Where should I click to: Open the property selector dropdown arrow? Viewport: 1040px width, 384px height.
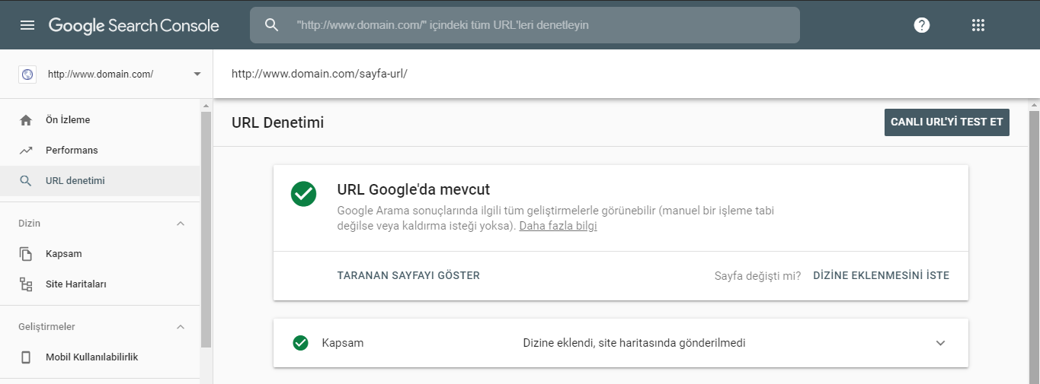[x=197, y=75]
